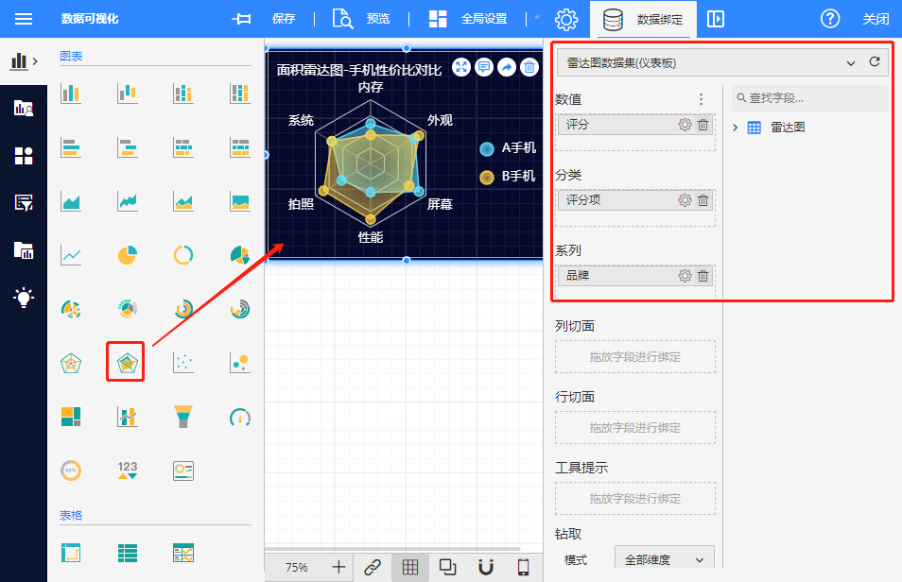
Task: Toggle the magnet snap option
Action: (x=485, y=567)
